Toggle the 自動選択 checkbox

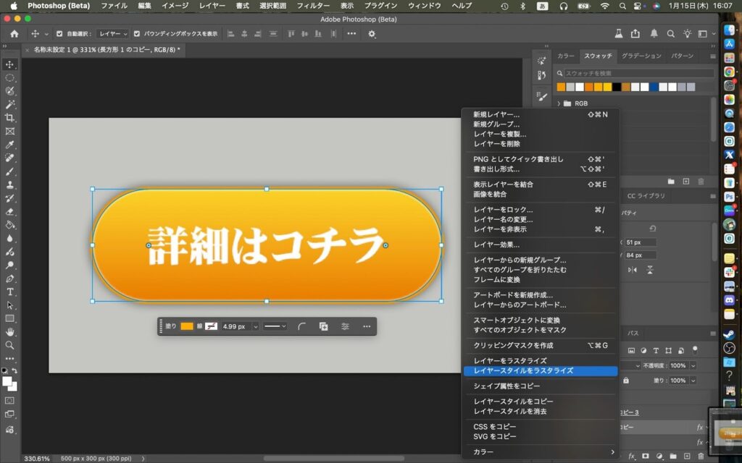59,33
